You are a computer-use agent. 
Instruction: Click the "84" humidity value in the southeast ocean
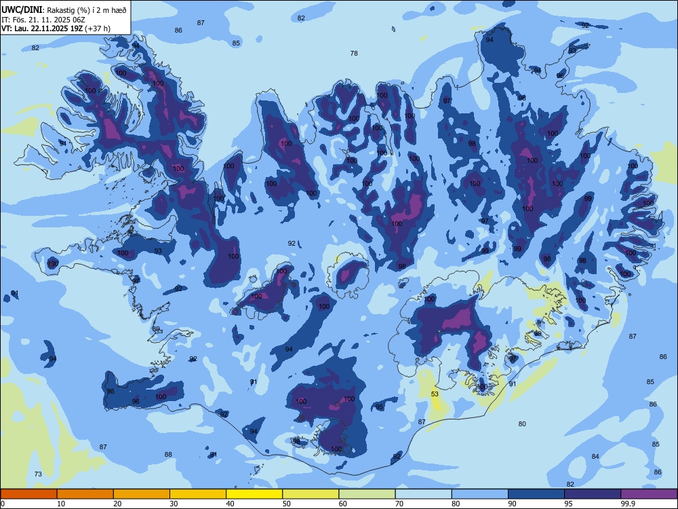coord(595,456)
